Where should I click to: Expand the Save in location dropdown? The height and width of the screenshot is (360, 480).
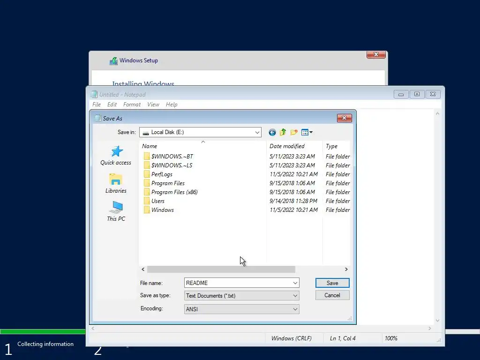pos(257,132)
